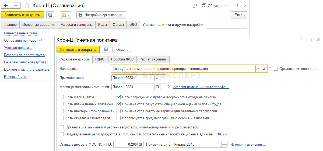
Task: Enable the Есть фармацевты checkbox
Action: coord(62,97)
